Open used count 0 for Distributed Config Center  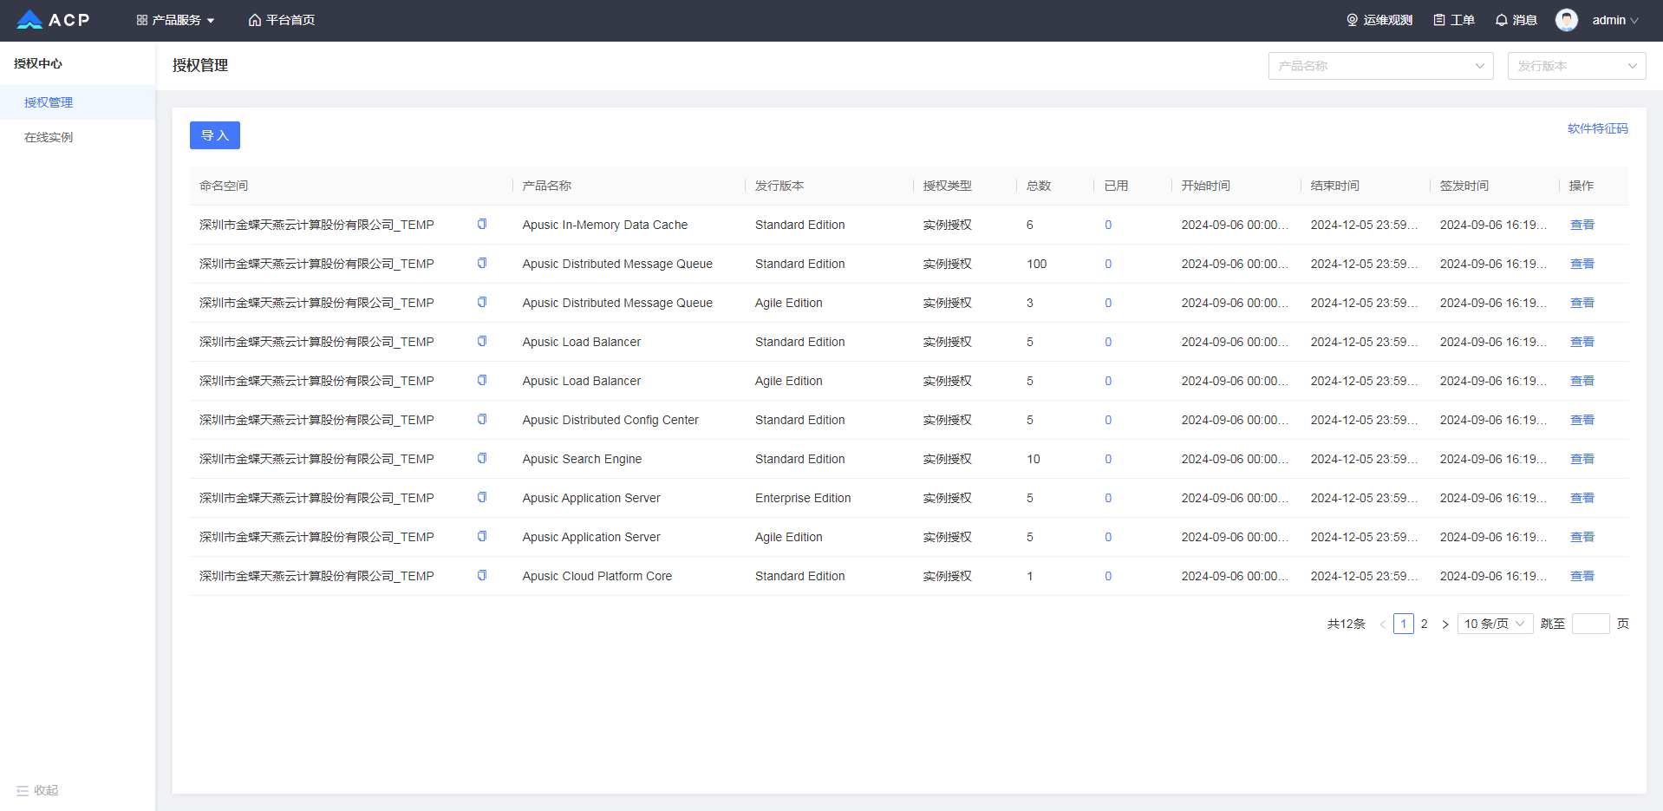point(1108,420)
